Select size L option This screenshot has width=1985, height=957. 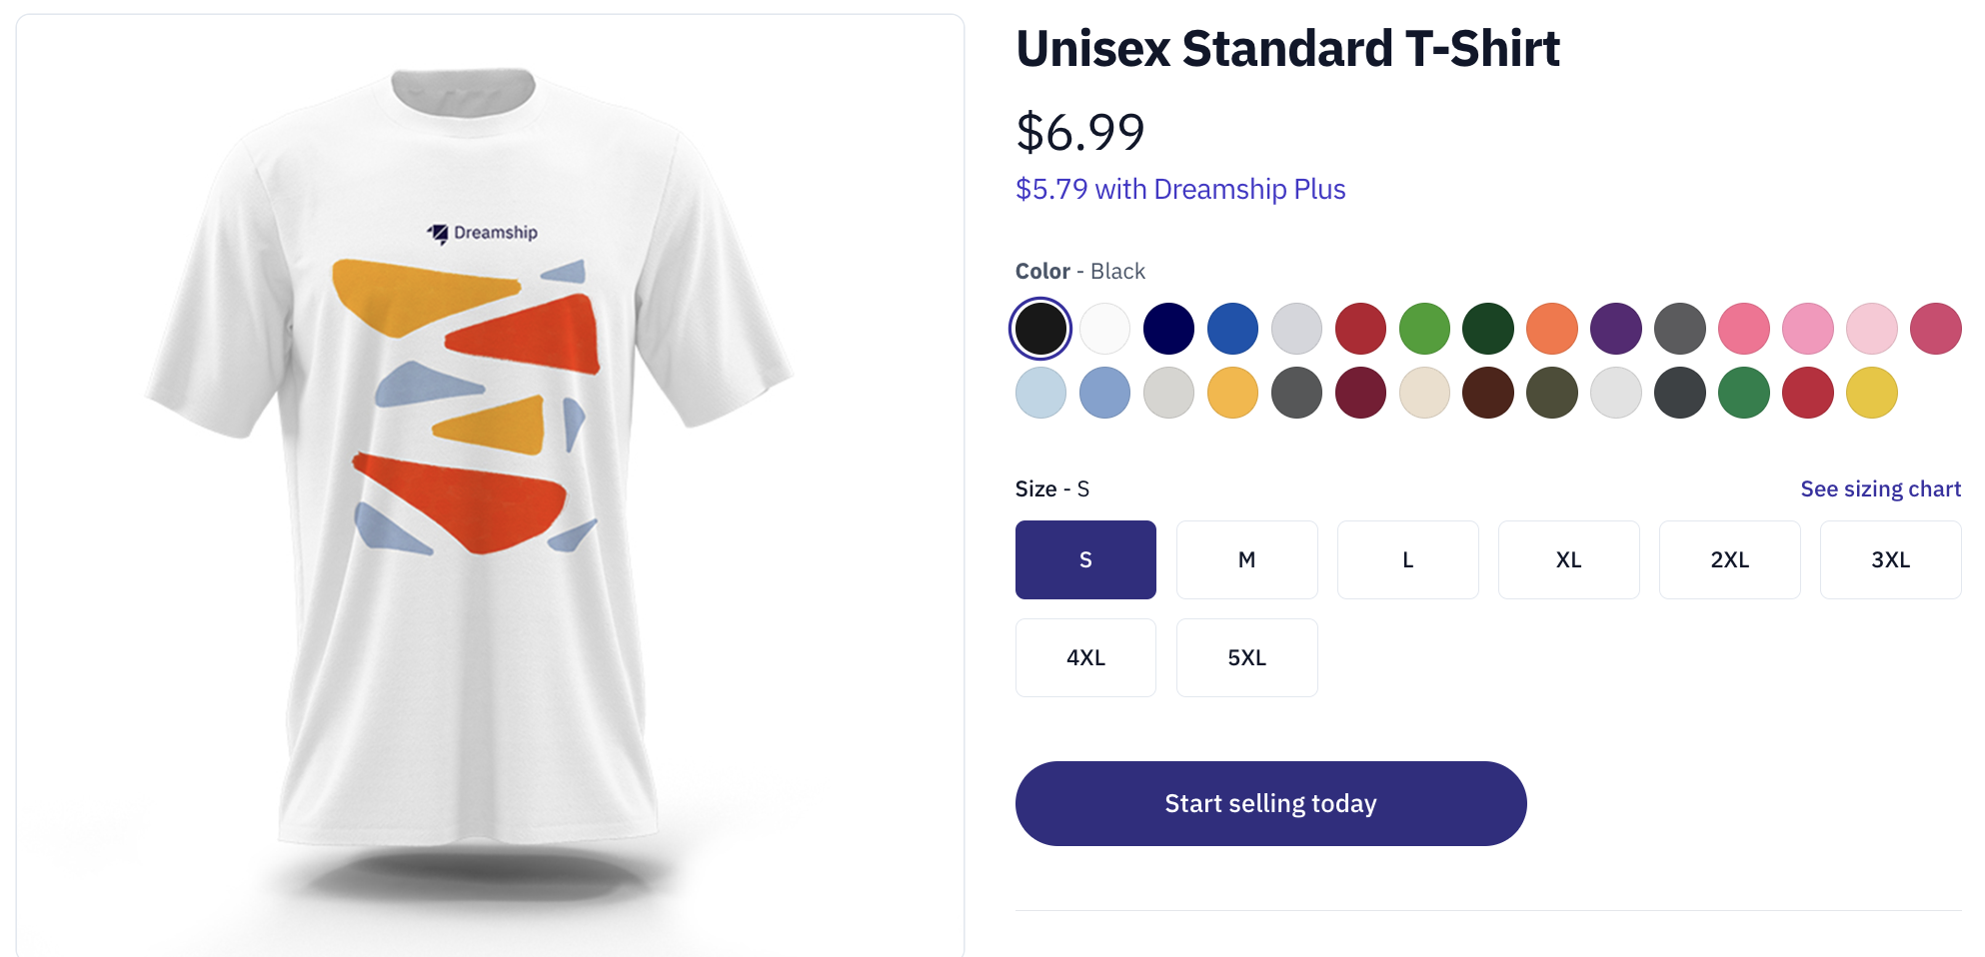pyautogui.click(x=1407, y=559)
